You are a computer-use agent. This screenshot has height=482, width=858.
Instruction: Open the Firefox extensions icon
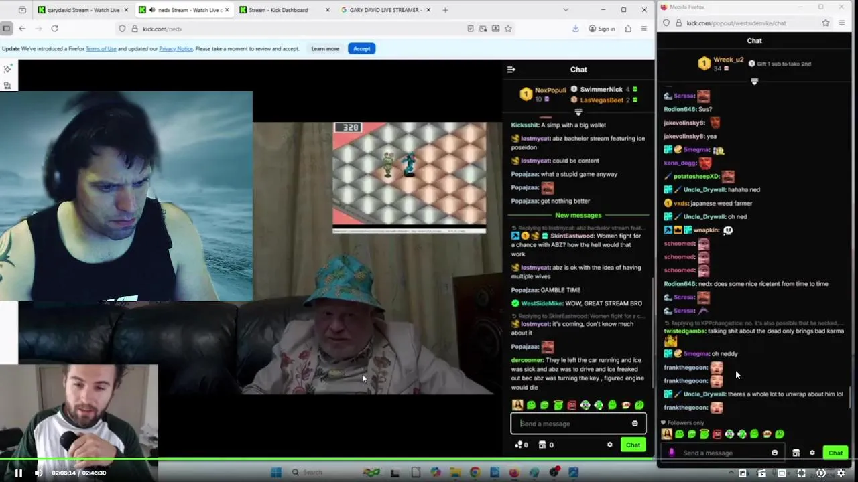click(628, 29)
